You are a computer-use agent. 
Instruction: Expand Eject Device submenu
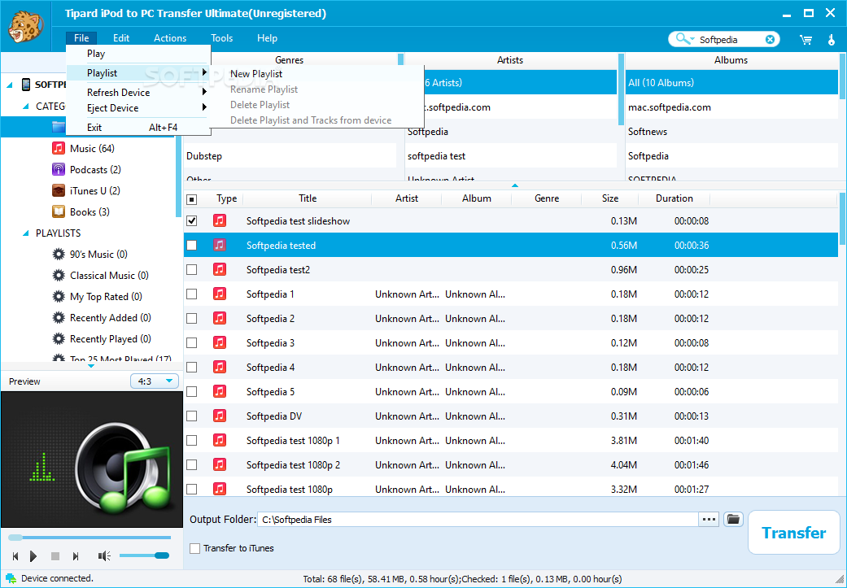click(x=205, y=107)
